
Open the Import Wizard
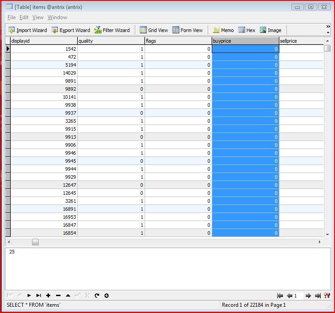28,30
